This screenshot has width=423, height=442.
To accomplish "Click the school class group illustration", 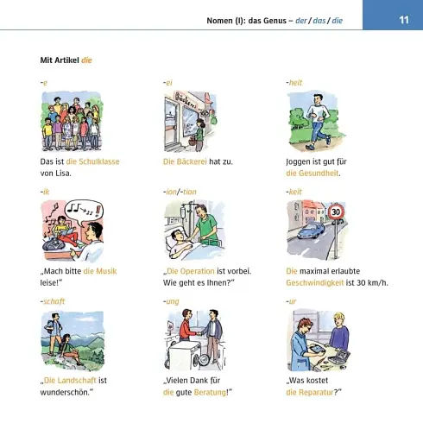I will click(x=72, y=121).
